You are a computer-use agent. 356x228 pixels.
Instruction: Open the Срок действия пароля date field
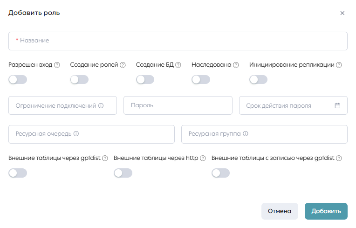294,105
